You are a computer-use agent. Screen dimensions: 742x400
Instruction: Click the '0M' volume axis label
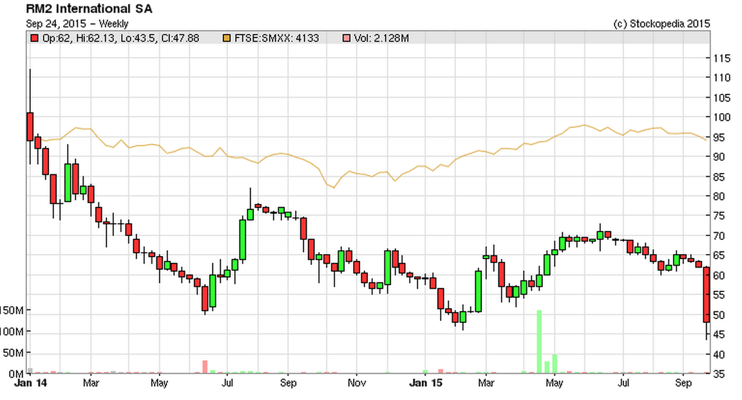tap(15, 374)
